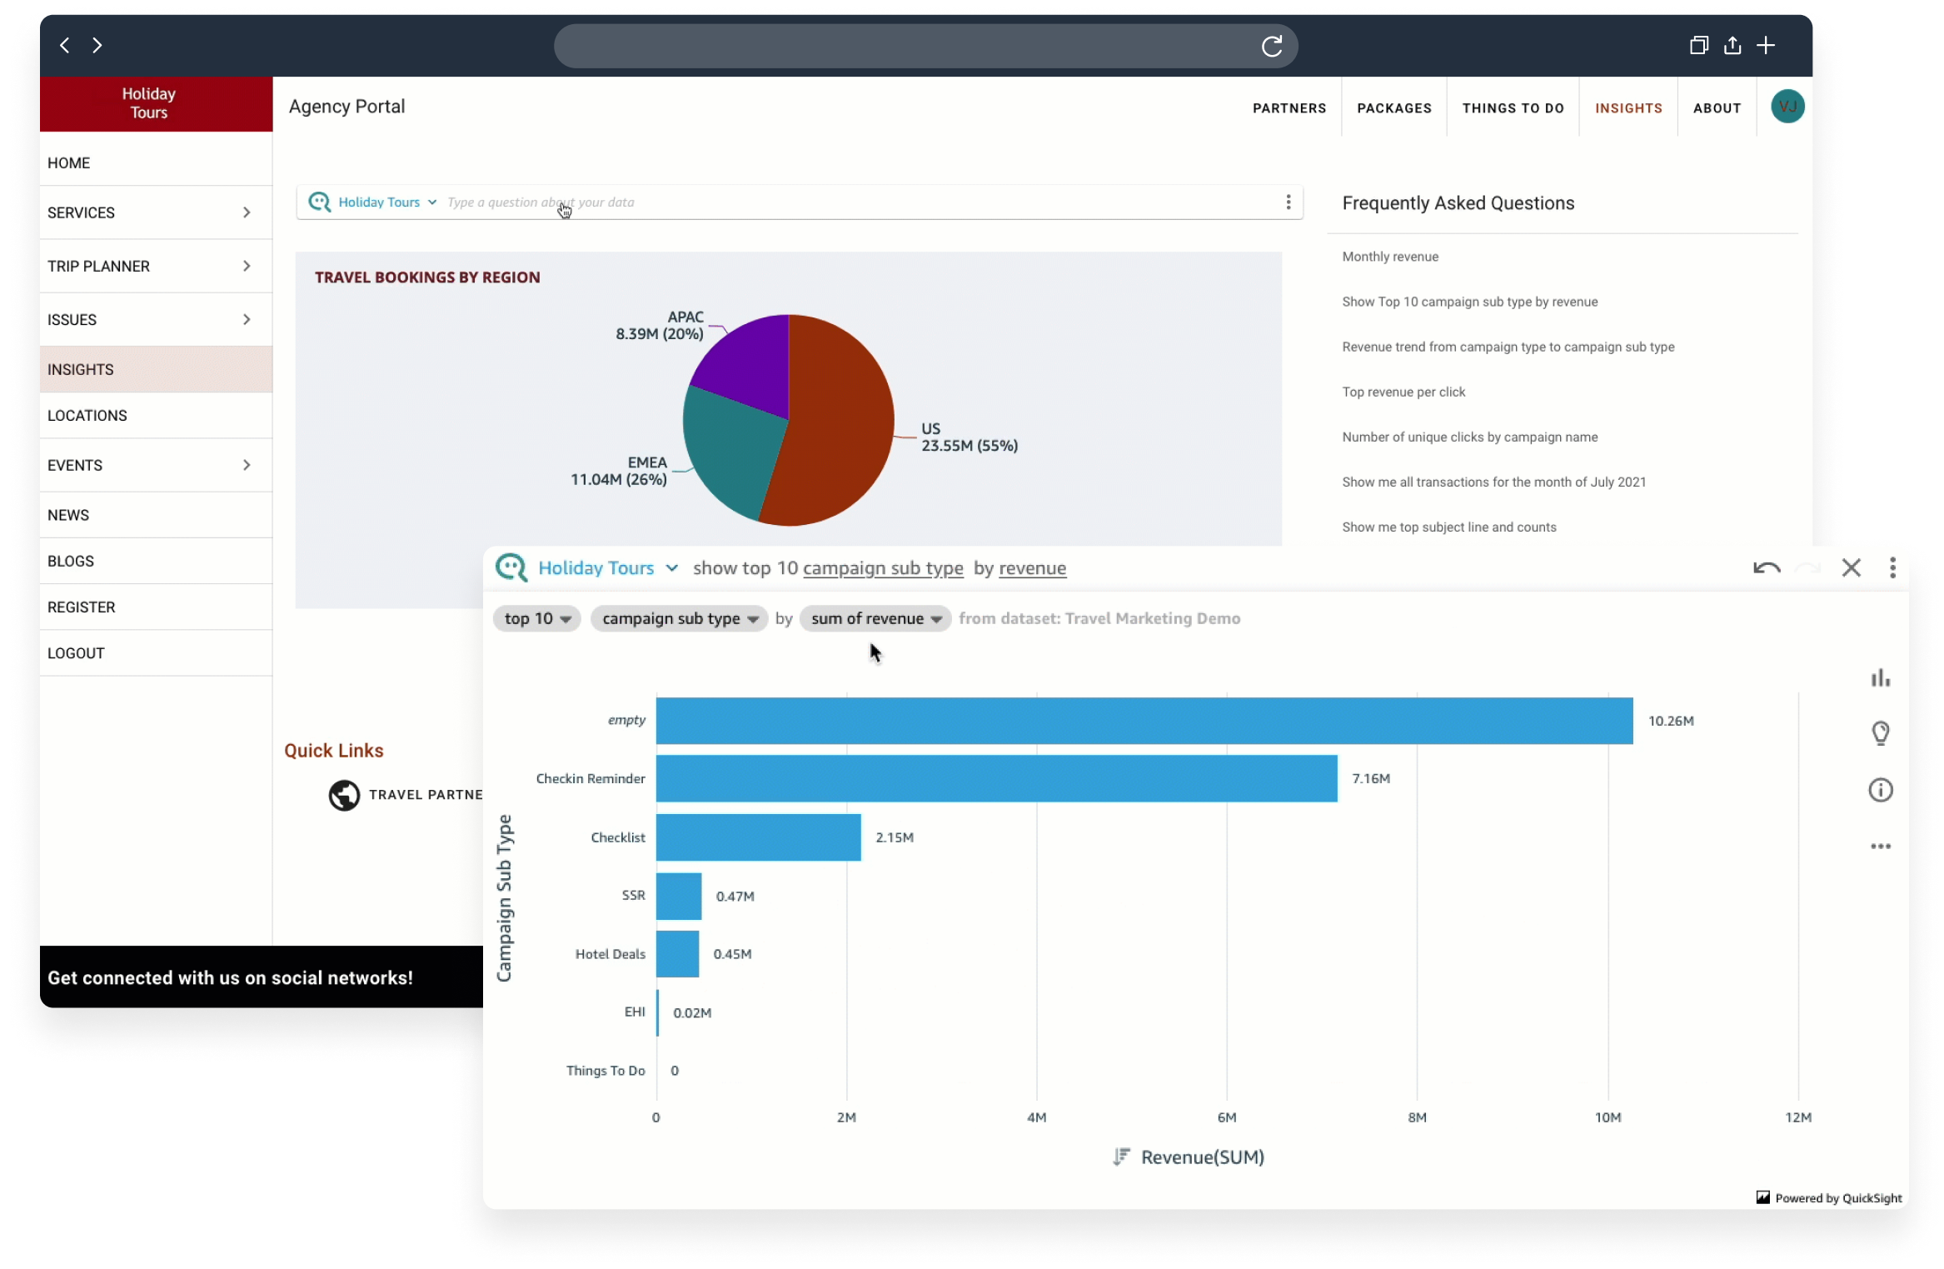Select the Monthly revenue FAQ question

1389,257
